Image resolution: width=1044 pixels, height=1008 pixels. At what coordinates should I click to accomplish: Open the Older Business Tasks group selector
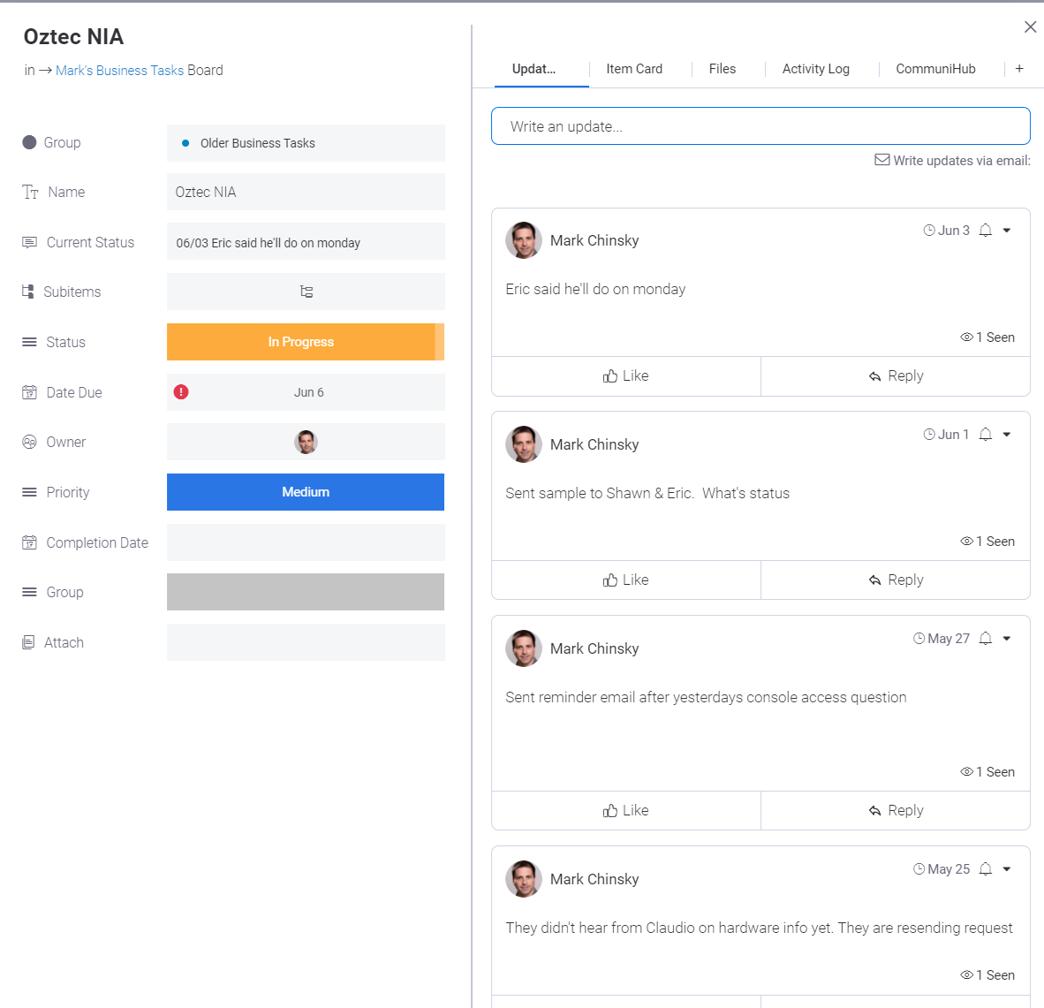point(306,143)
